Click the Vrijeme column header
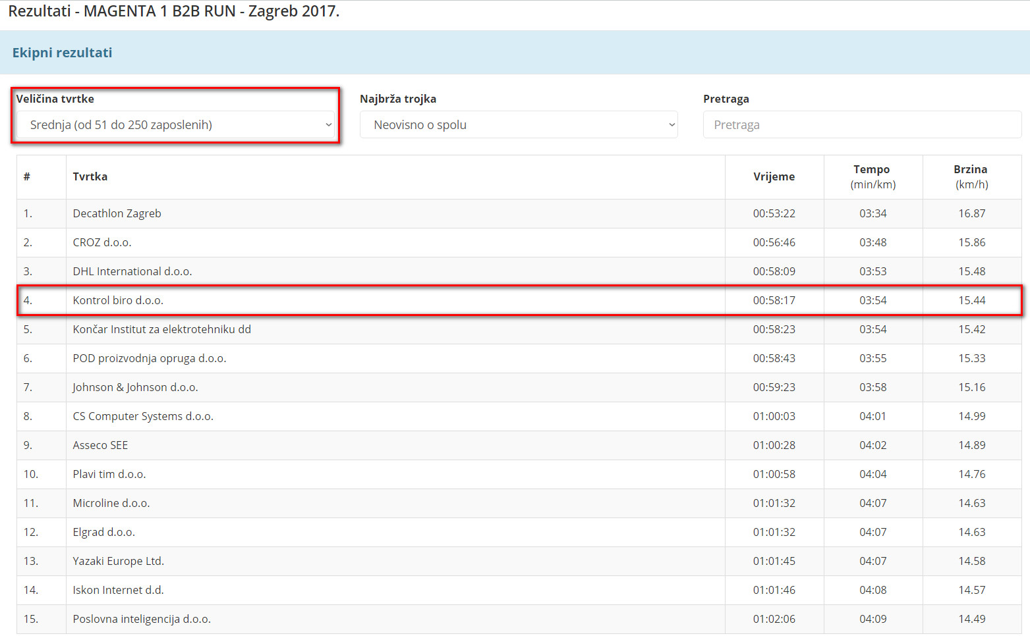This screenshot has height=636, width=1030. click(774, 176)
